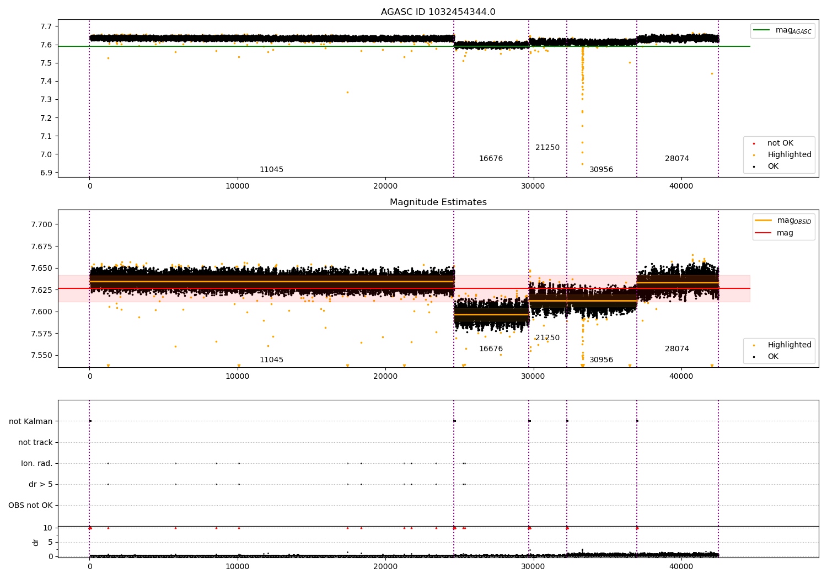Click the 'AGASC ID 1032454344.0' plot title
The width and height of the screenshot is (827, 579).
438,12
